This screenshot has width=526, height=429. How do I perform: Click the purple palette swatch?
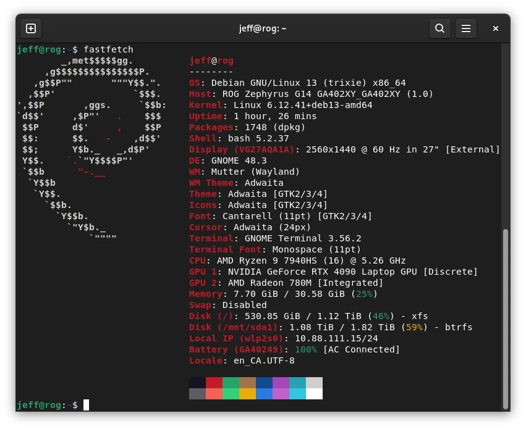[x=281, y=383]
